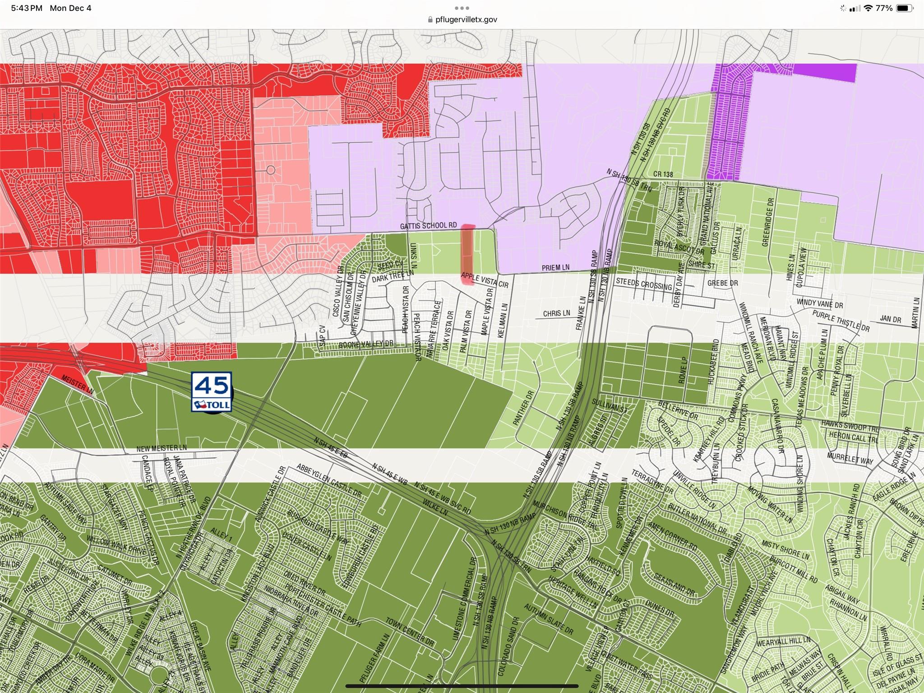Tap the three-dot multitasking menu
This screenshot has height=693, width=924.
coord(462,8)
